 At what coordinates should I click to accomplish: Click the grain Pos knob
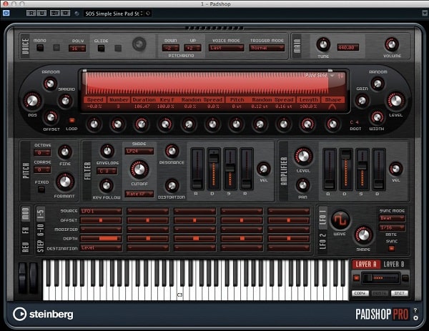[32, 100]
